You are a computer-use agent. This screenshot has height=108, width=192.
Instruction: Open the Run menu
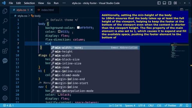(56, 3)
